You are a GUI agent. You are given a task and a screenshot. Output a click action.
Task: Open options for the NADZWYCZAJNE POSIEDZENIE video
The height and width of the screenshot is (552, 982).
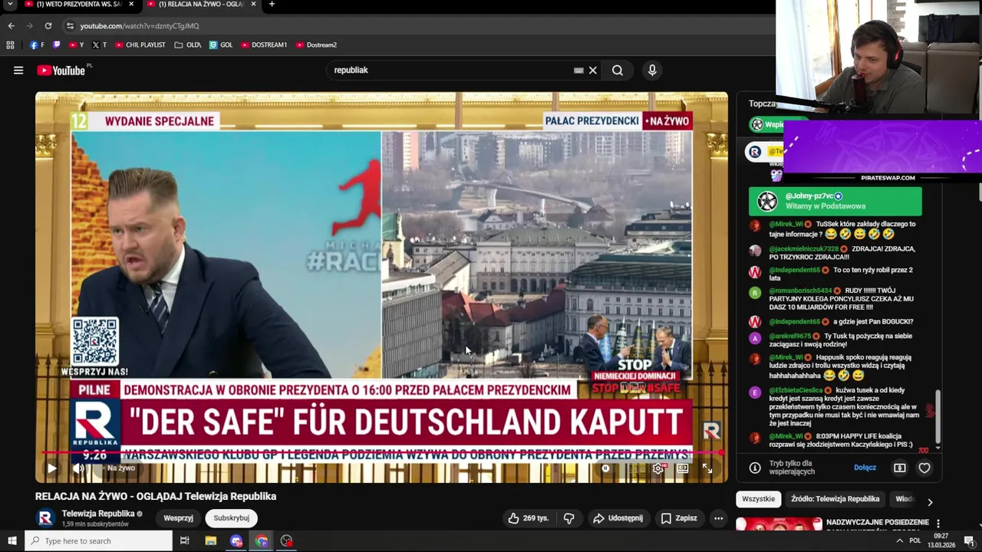[938, 524]
